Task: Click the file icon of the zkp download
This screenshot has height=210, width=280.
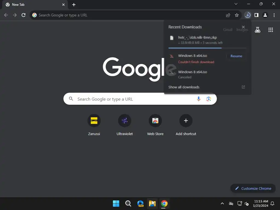Action: [x=172, y=38]
